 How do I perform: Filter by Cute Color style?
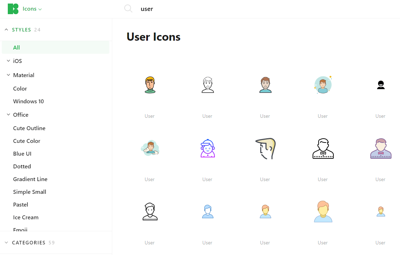27,141
